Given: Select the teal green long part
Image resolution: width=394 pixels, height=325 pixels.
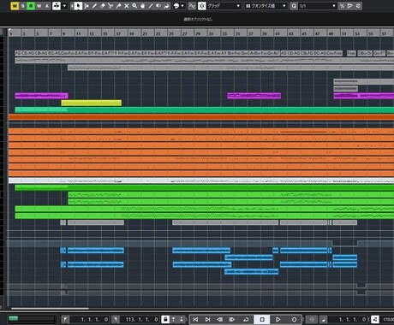Looking at the screenshot, I should pos(205,109).
